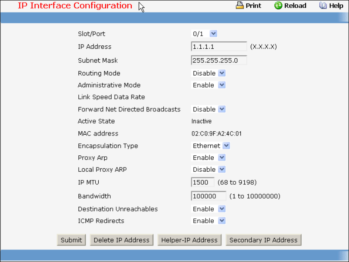Click the Helper-IP Address button
This screenshot has width=349, height=262.
click(x=190, y=240)
